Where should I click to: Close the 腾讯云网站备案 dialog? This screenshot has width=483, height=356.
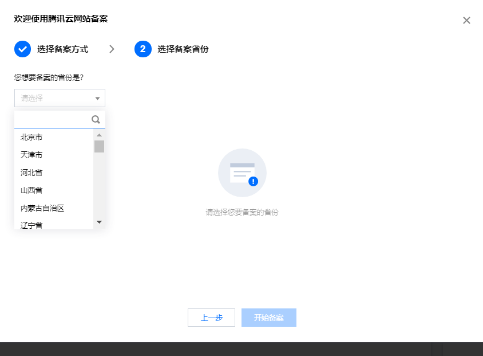coord(466,21)
